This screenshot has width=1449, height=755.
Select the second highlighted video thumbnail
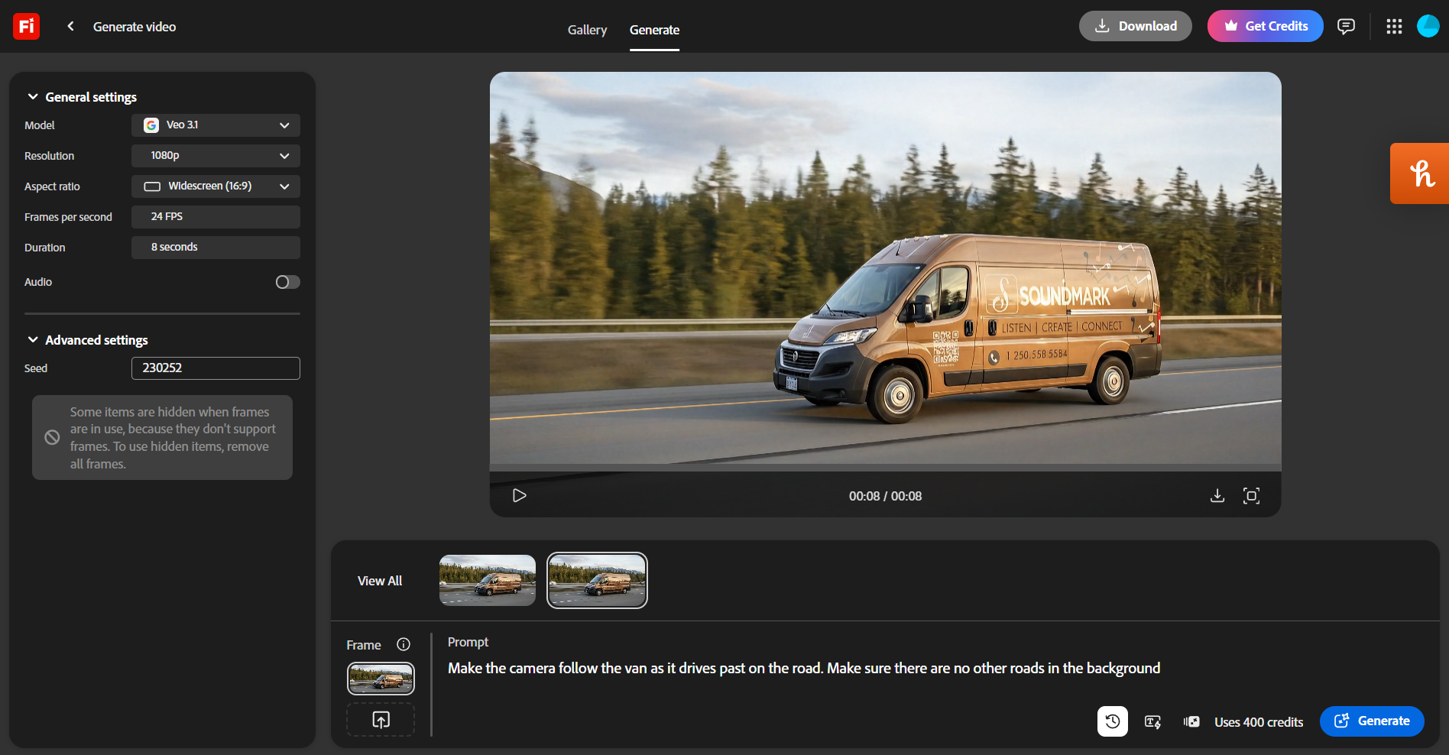[x=597, y=580]
